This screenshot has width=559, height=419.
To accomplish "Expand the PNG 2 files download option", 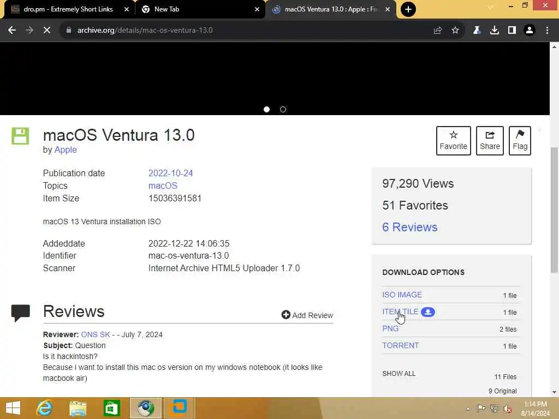I will [390, 328].
